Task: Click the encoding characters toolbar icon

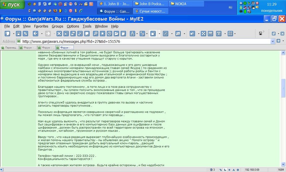Action: pos(142,34)
